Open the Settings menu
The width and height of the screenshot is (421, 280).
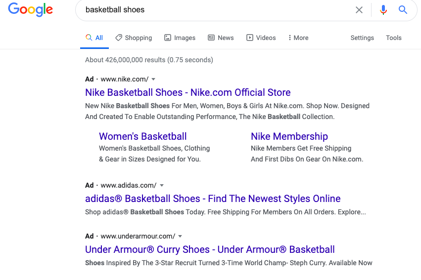click(x=362, y=38)
